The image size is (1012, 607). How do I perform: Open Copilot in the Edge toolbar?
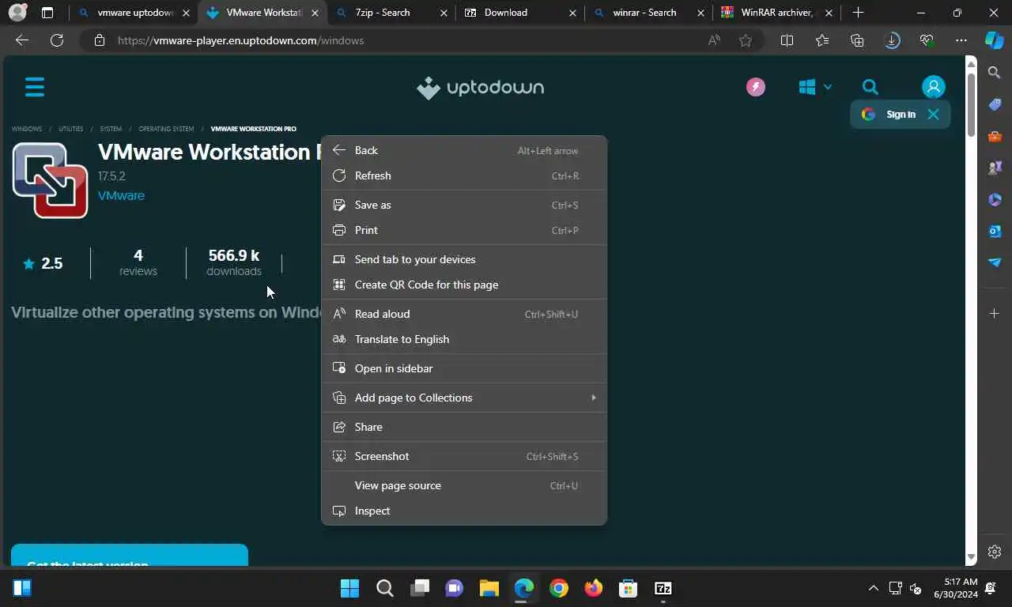click(x=995, y=40)
